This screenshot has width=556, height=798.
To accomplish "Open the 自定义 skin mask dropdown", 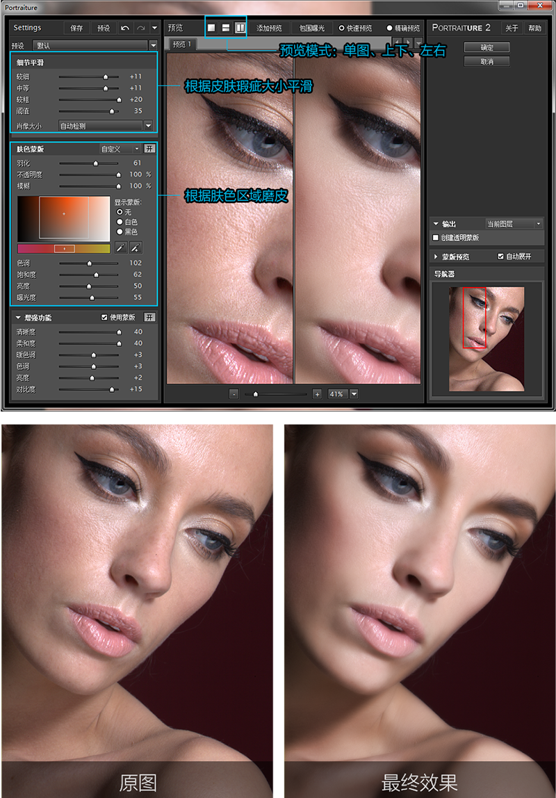I will click(119, 149).
